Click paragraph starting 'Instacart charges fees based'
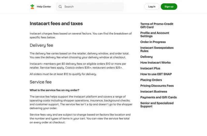207x136 pixels. pyautogui.click(x=81, y=36)
